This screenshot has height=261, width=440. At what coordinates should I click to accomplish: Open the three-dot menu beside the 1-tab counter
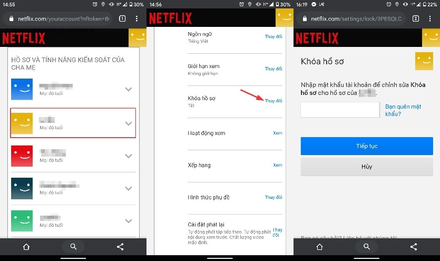137,18
